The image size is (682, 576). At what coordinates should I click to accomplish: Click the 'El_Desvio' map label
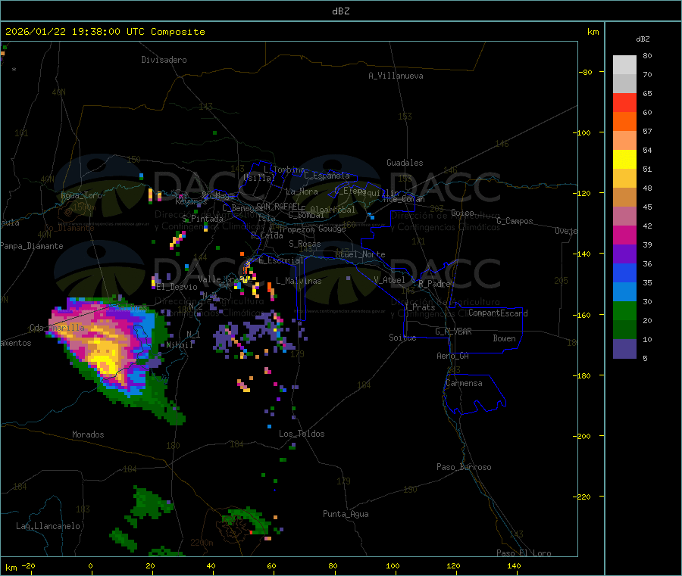[177, 287]
